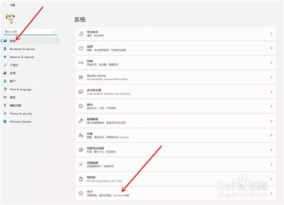
Task: Open 疑难解答 troubleshoot settings
Action: [176, 121]
